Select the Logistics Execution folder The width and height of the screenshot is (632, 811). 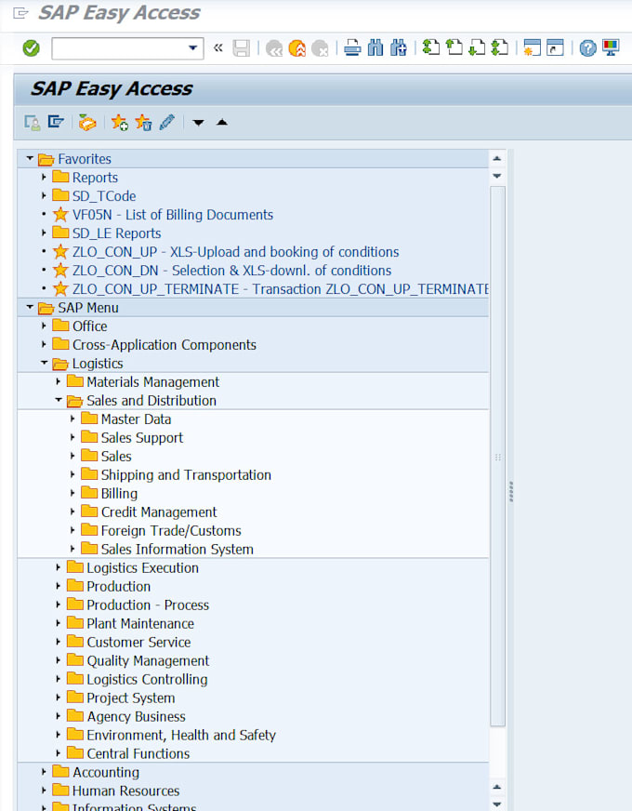[142, 568]
